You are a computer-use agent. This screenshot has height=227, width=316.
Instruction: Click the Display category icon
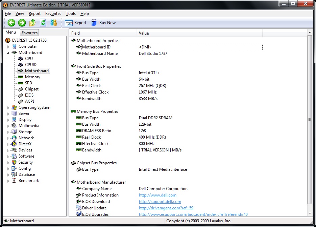point(14,120)
